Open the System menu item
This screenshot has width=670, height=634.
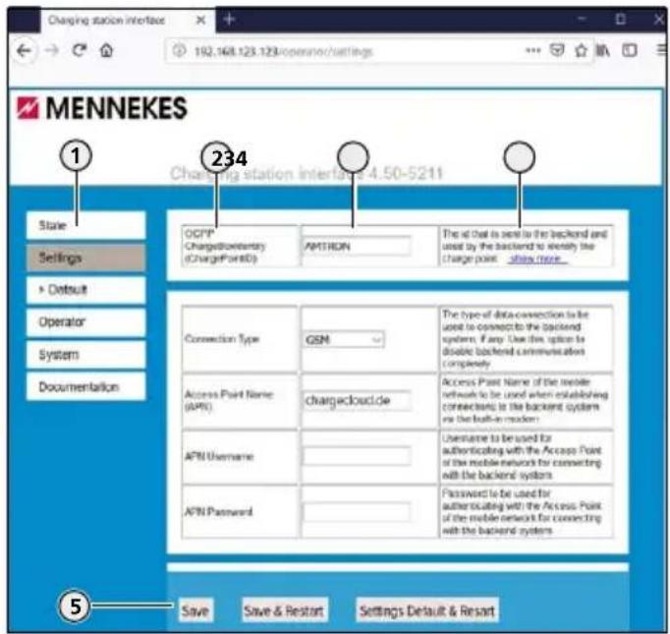85,355
